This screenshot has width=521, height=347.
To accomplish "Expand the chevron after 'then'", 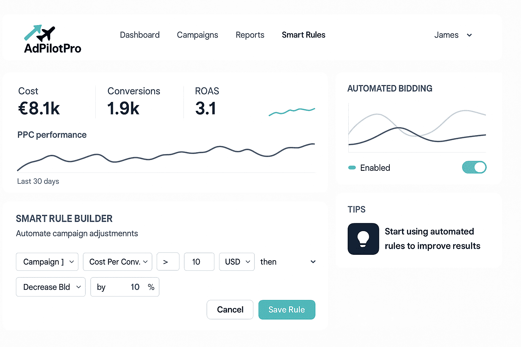I will point(313,262).
